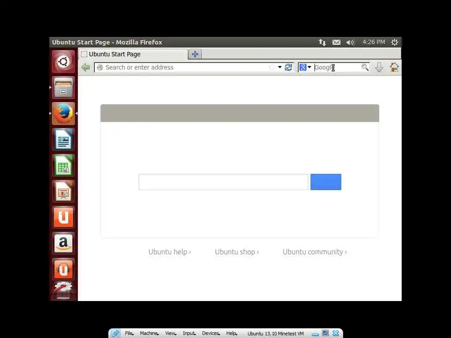Launch LibreOffice Calc from the dock
The image size is (451, 338).
pyautogui.click(x=63, y=165)
